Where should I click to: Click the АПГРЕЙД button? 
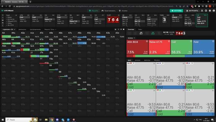tap(177, 11)
